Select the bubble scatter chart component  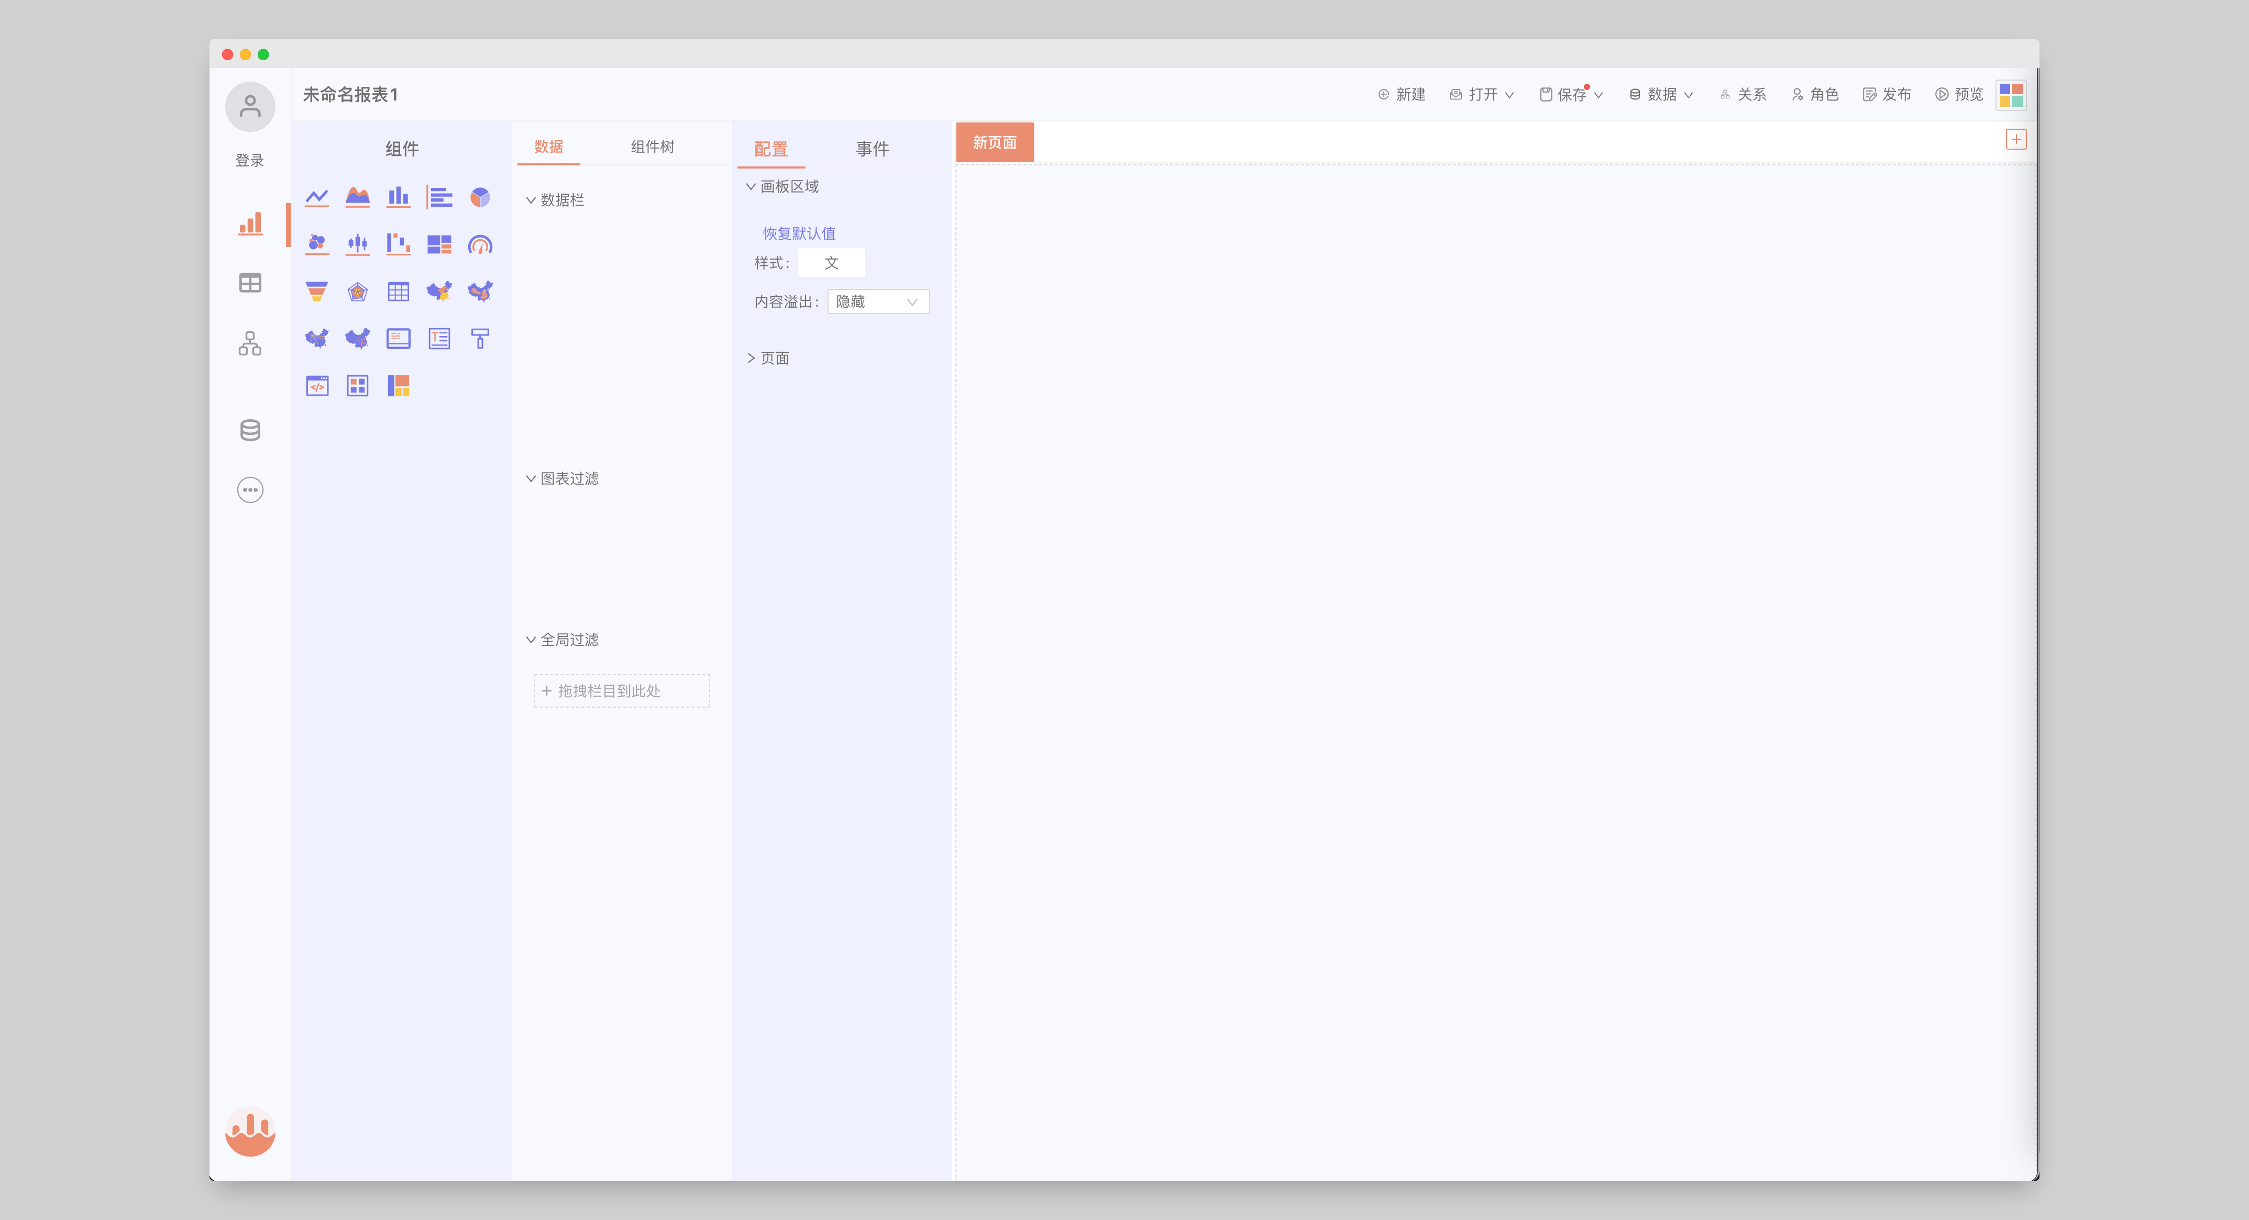click(x=317, y=244)
